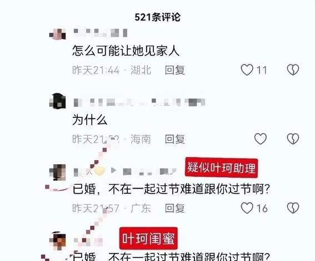
Task: Open the username of the Hubei commenter
Action: coord(101,33)
